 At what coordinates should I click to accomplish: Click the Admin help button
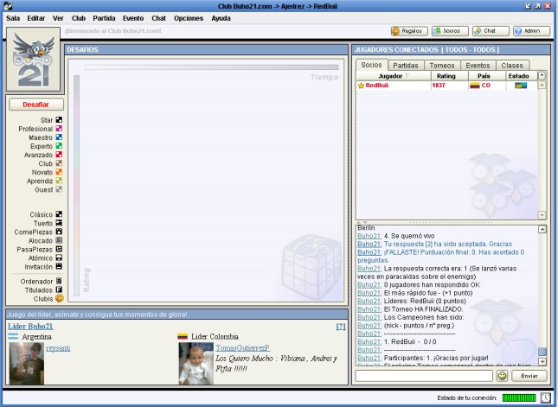tap(530, 31)
